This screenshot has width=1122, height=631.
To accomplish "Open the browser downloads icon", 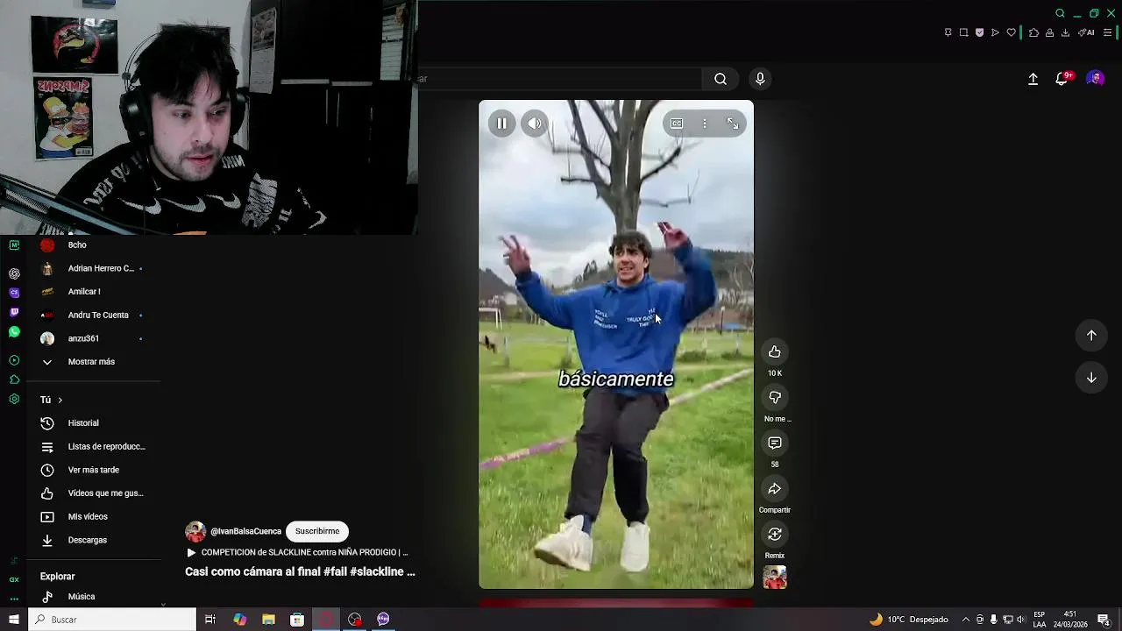I will [1065, 32].
